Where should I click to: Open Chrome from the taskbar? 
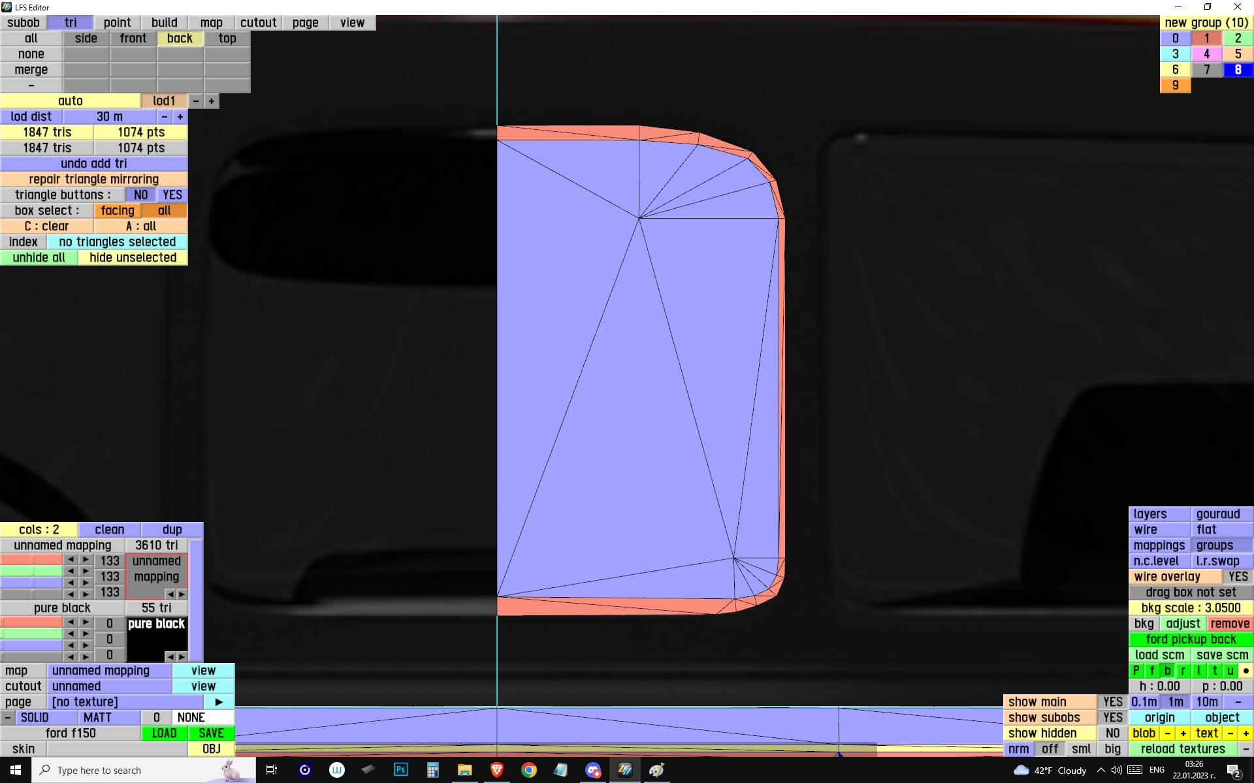(528, 770)
